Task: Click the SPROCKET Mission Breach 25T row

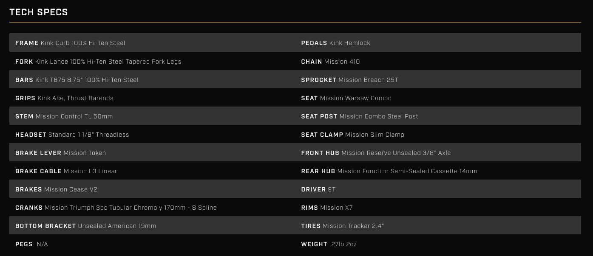Action: tap(350, 80)
